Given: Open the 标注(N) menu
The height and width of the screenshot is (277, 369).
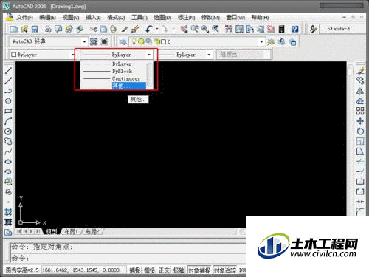Looking at the screenshot, I should [186, 18].
